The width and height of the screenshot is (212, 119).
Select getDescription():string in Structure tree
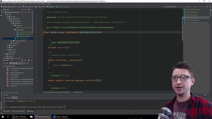coord(17,73)
